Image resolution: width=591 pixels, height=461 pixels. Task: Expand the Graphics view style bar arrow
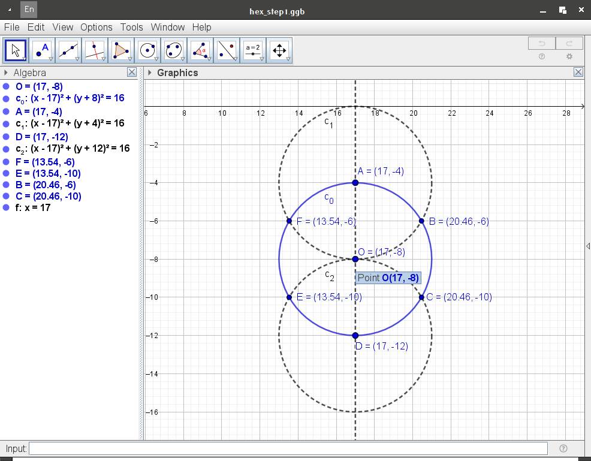point(149,73)
